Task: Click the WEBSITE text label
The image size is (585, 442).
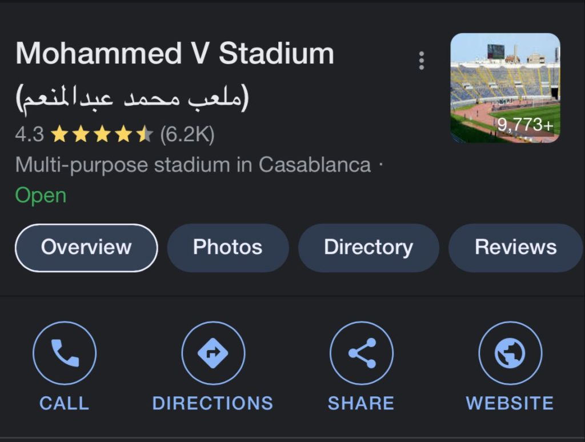Action: point(510,403)
